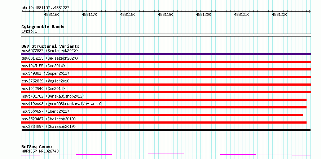Click the Cytogenetic Bands track title
Screen dimensions: 321x159
[x=43, y=27]
